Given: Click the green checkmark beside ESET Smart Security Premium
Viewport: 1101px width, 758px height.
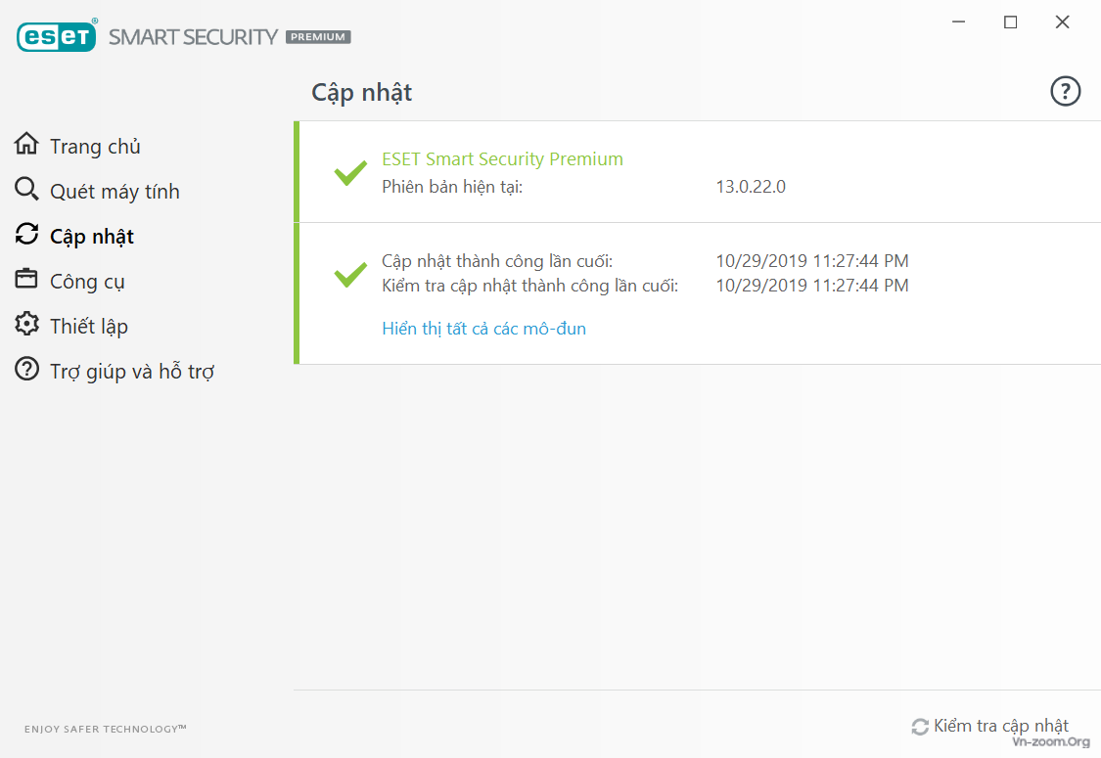Looking at the screenshot, I should tap(350, 173).
